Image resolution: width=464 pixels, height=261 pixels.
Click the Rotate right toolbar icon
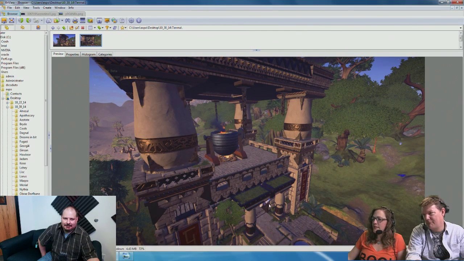tap(28, 21)
